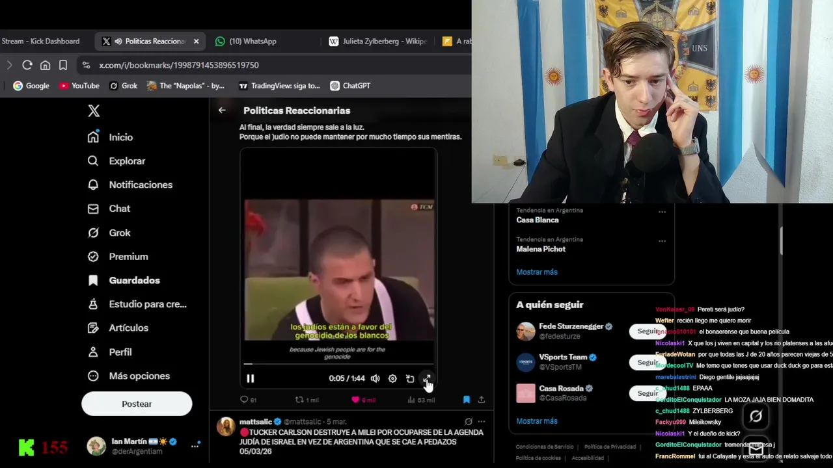
Task: Click the Postear button
Action: click(137, 404)
